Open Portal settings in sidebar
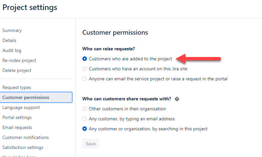This screenshot has height=157, width=262. coord(17,118)
